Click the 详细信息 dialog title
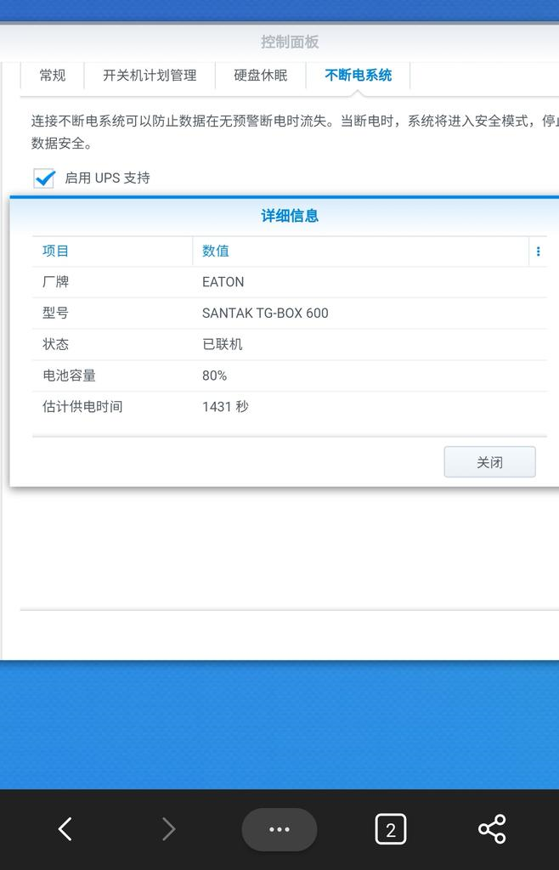Image resolution: width=559 pixels, height=870 pixels. (x=290, y=215)
